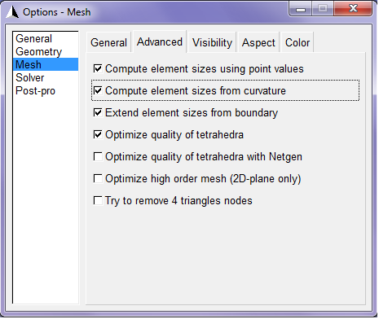Select the Advanced tab
Image resolution: width=379 pixels, height=319 pixels.
click(x=160, y=42)
